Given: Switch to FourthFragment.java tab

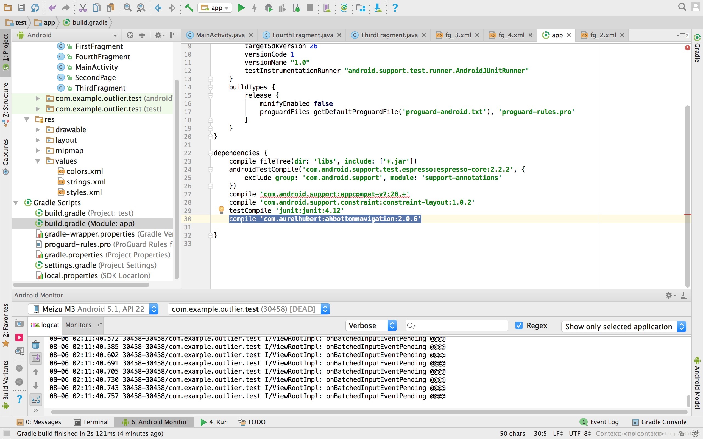Looking at the screenshot, I should 302,35.
